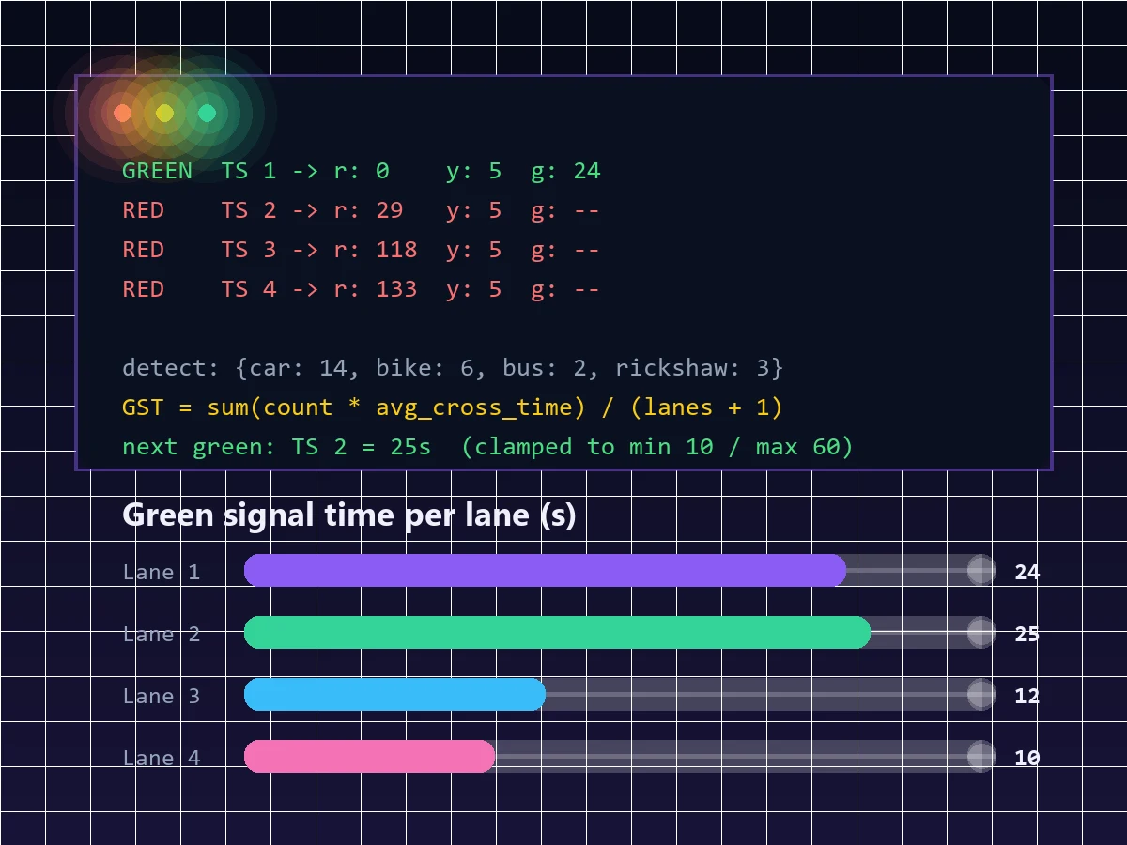1127x845 pixels.
Task: Click the Lane 2 slider handle
Action: pos(981,632)
